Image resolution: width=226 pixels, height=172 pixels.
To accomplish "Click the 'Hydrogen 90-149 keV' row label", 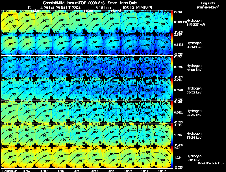I will tap(195, 45).
